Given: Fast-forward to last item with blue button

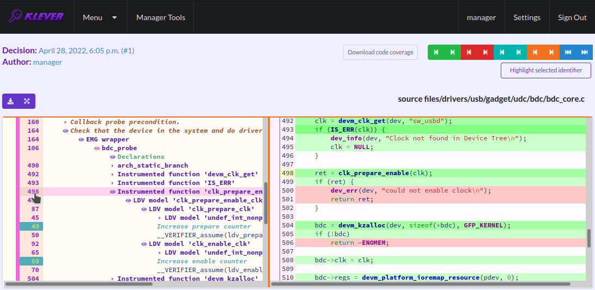Looking at the screenshot, I should [584, 52].
